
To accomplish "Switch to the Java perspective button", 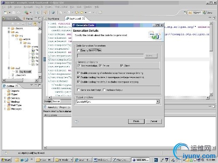I will [x=208, y=13].
